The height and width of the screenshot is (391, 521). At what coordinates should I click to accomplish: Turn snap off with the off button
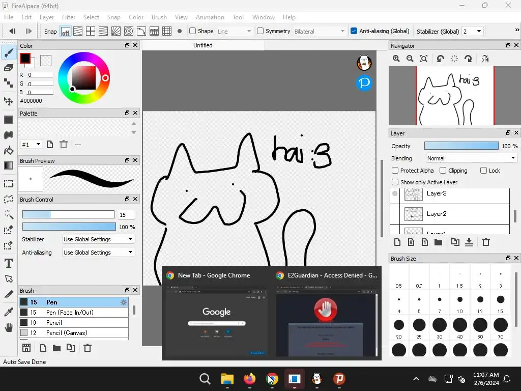(x=66, y=32)
